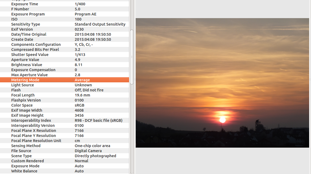Select the Shutter Speed Value row
The image size is (311, 174).
65,55
